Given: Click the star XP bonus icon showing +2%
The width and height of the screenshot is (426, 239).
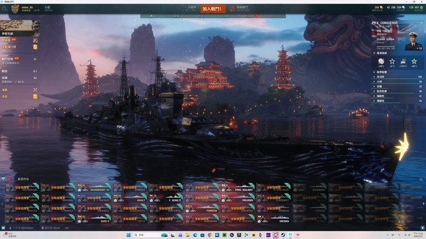Looking at the screenshot, I should (392, 61).
